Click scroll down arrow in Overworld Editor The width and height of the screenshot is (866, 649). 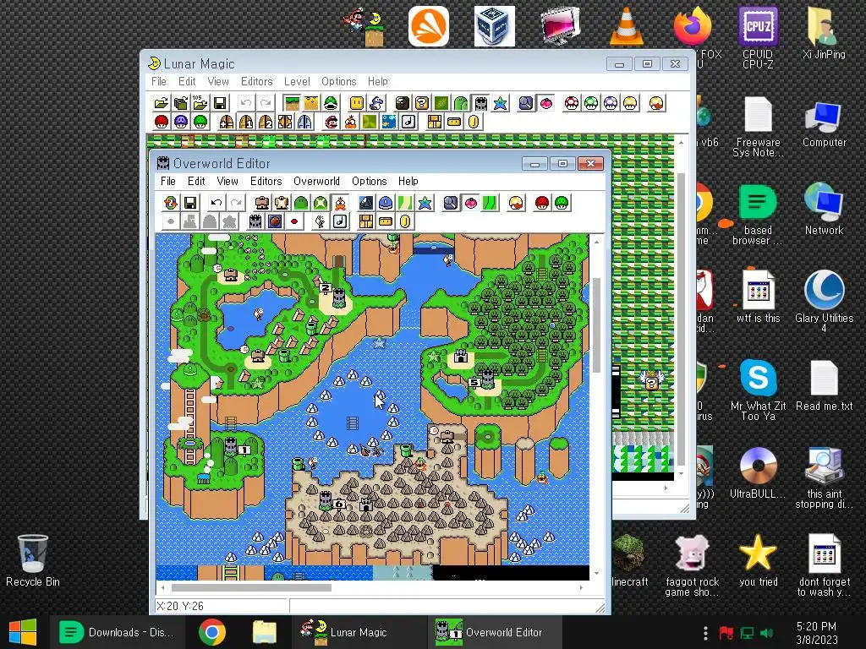click(596, 574)
